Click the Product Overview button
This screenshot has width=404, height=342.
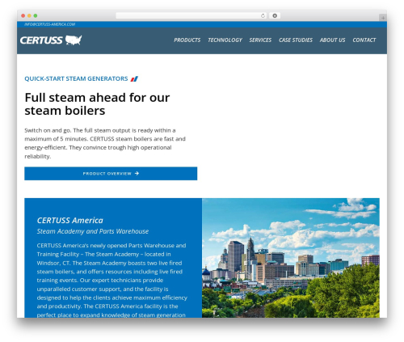pyautogui.click(x=111, y=174)
